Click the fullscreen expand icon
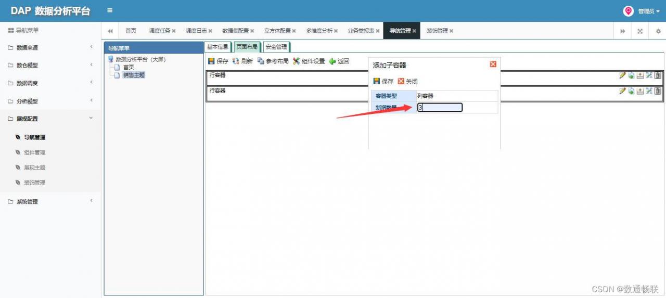Screen dimensions: 666x298 pos(640,31)
